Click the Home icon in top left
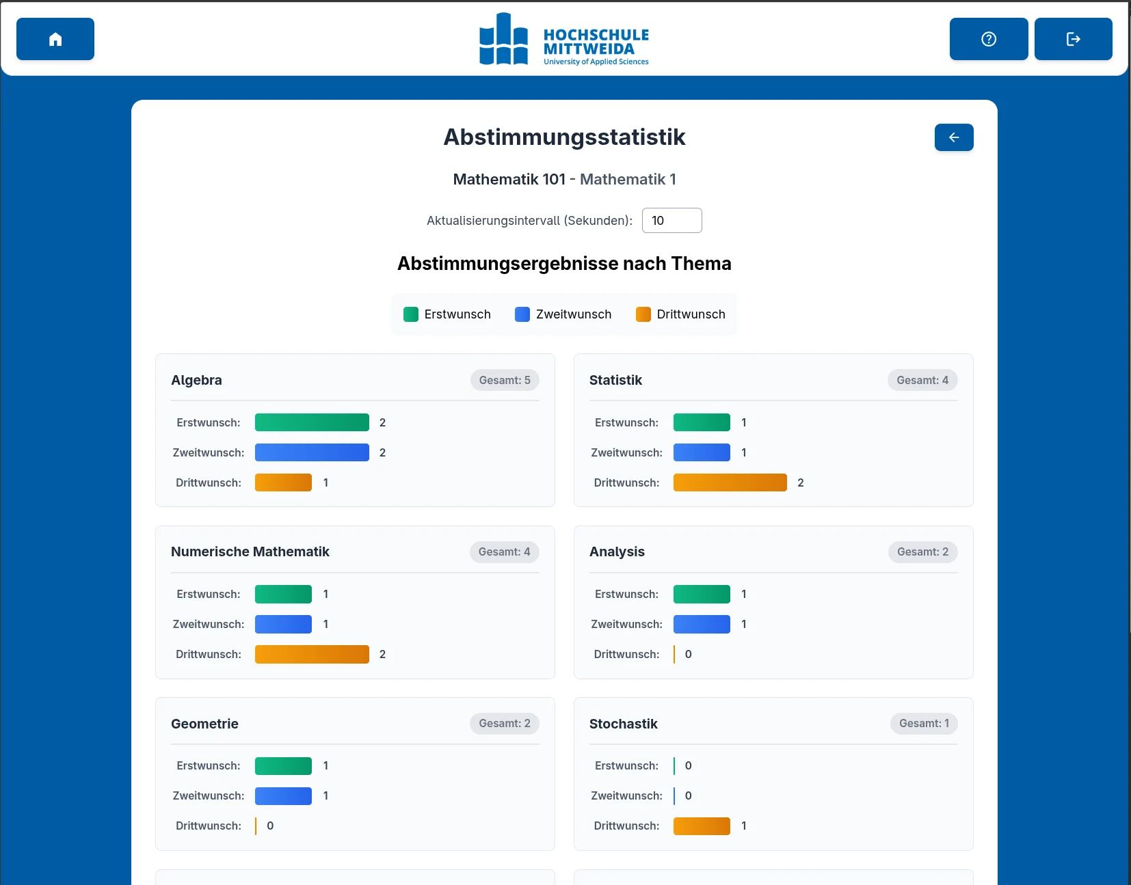The width and height of the screenshot is (1131, 885). [55, 39]
